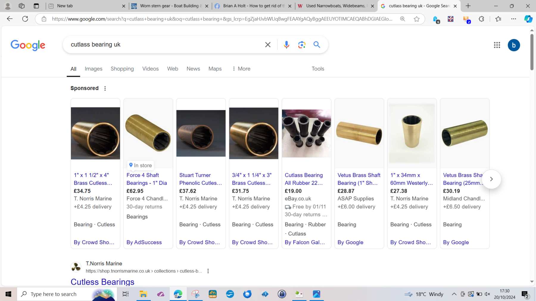Switch to the Images results tab

94,69
